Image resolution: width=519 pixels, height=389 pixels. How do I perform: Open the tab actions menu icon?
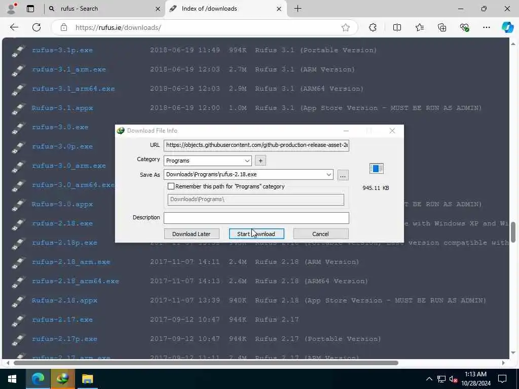pyautogui.click(x=30, y=9)
